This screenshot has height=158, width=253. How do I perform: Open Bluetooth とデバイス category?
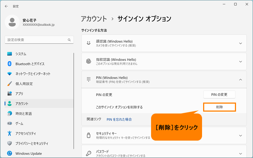pos(39,64)
